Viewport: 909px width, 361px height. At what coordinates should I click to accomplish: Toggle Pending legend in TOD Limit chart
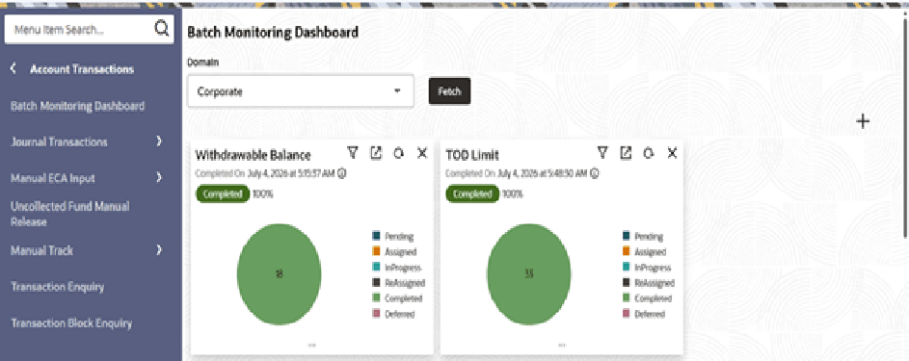[643, 236]
